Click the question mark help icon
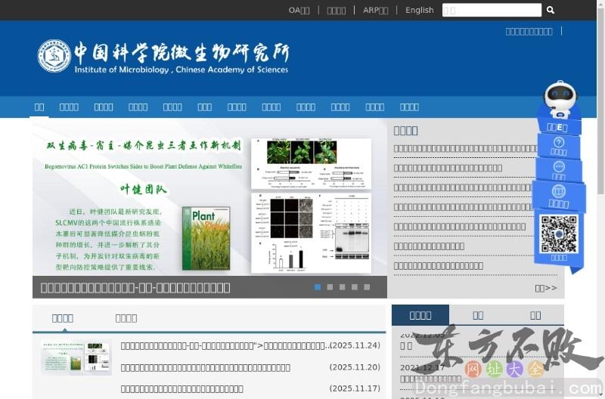The height and width of the screenshot is (399, 605). pos(559,143)
